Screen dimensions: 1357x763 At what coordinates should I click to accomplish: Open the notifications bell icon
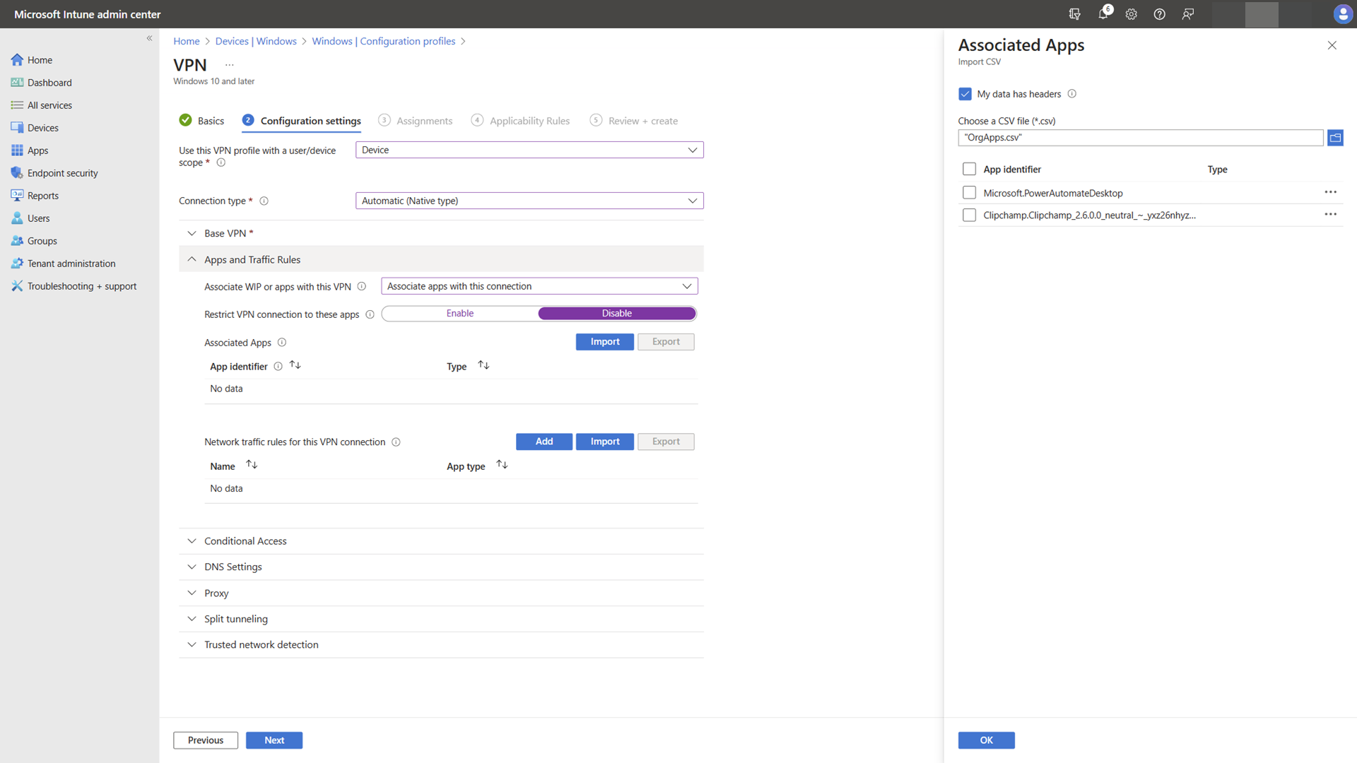click(x=1103, y=14)
